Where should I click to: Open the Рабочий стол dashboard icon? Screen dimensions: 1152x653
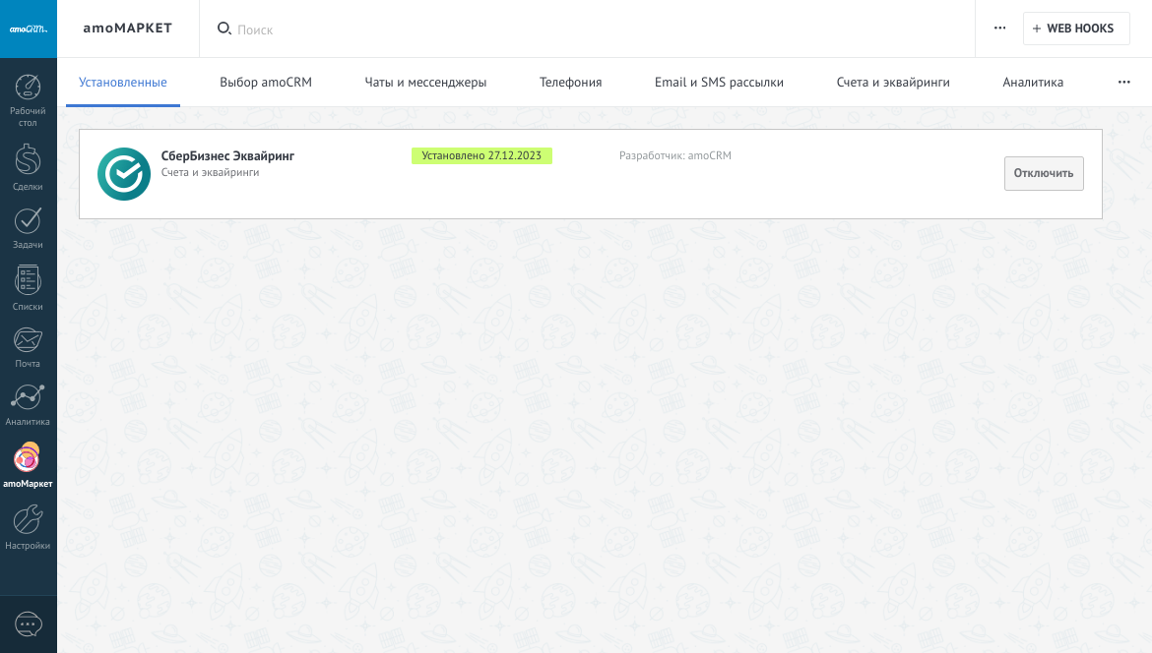click(x=28, y=89)
